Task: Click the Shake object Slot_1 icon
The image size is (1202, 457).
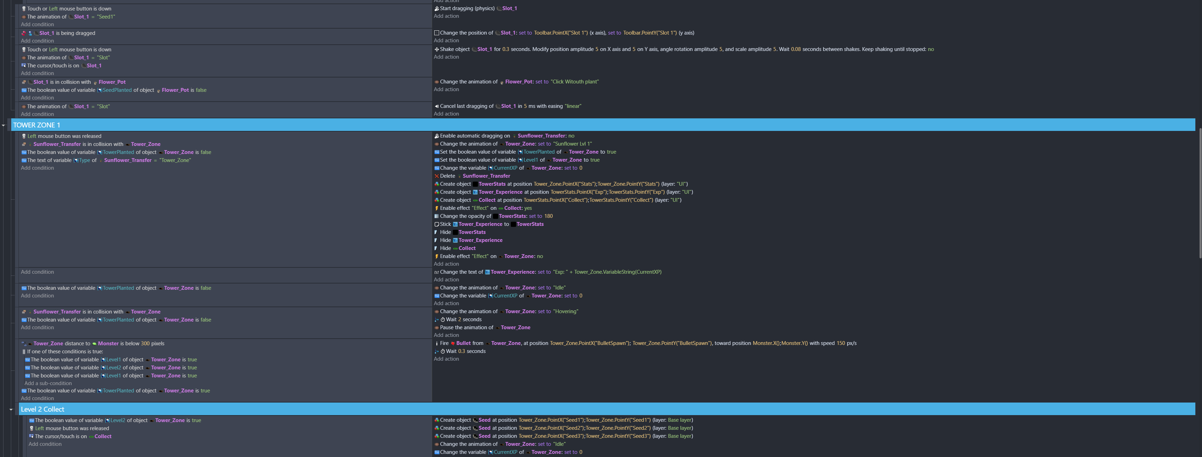Action: click(x=436, y=49)
